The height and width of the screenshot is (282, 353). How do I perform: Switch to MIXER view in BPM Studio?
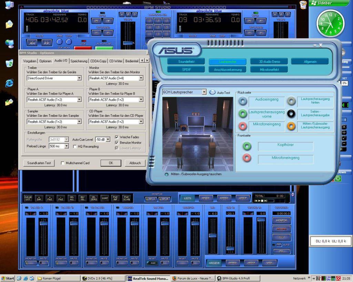click(205, 198)
